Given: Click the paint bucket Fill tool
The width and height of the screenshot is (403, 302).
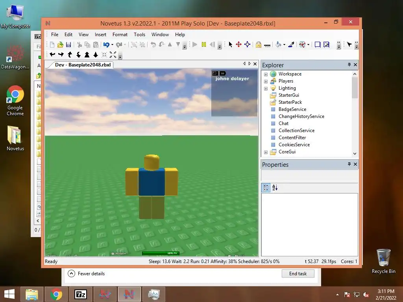Looking at the screenshot, I should tap(278, 45).
